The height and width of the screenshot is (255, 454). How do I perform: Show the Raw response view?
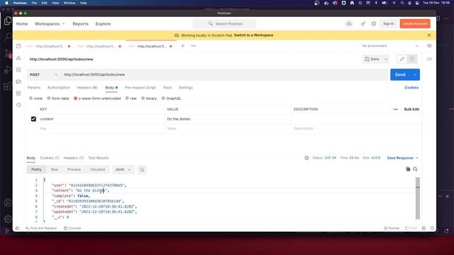pyautogui.click(x=55, y=169)
